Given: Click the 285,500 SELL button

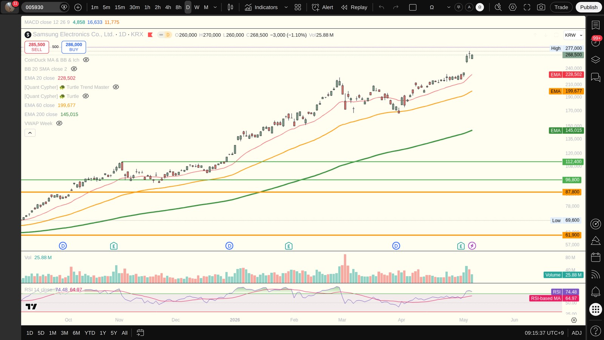Looking at the screenshot, I should [37, 47].
